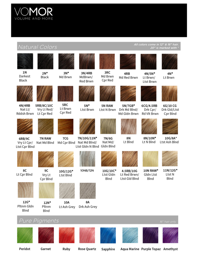Pick the 7N/6G Nat Md/Gldn Blnd swatch
This screenshot has width=198, height=257.
click(108, 126)
